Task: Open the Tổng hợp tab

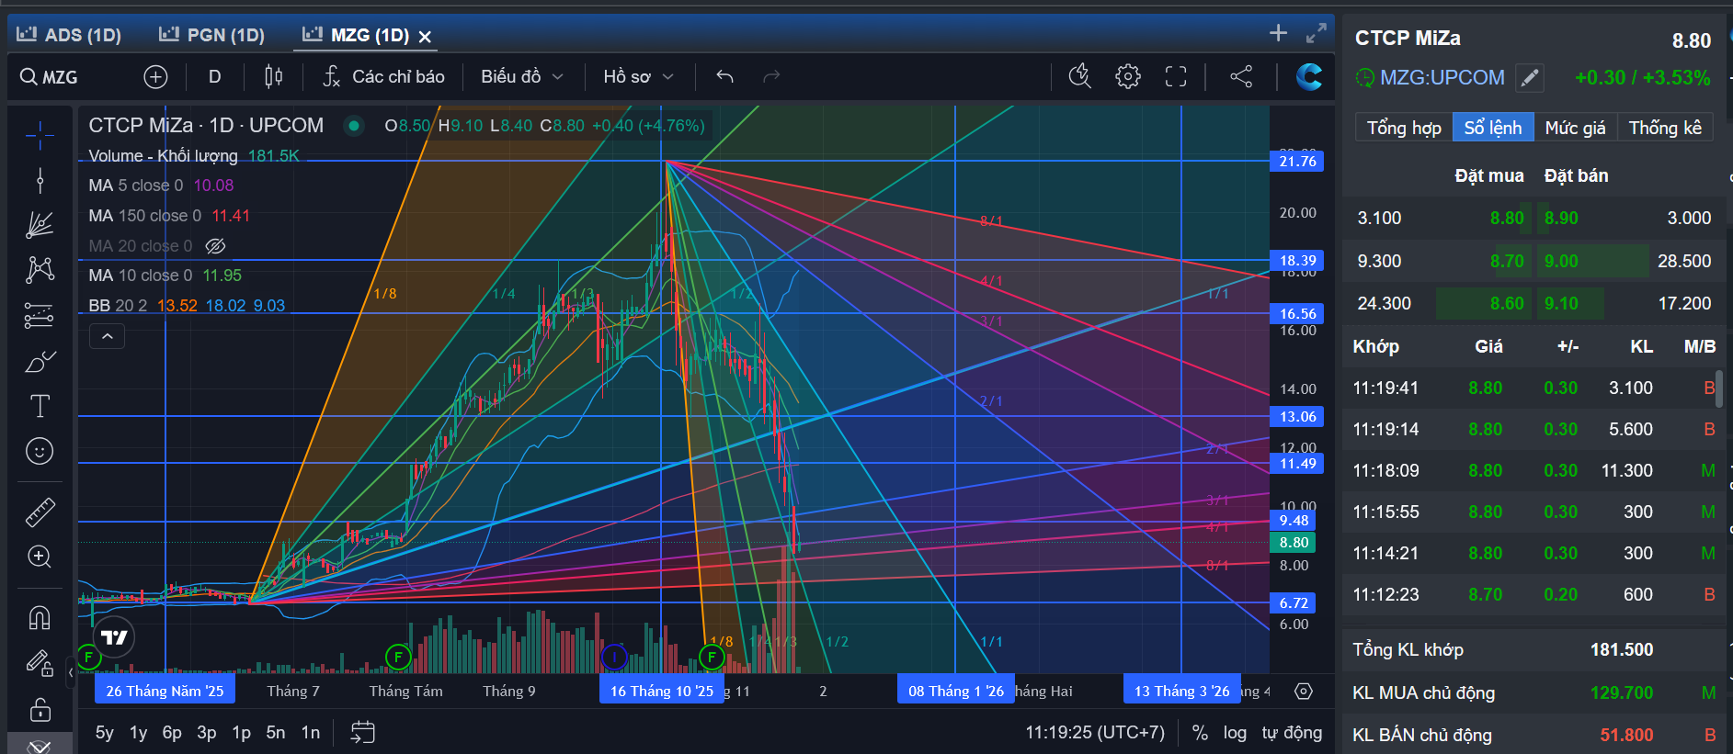Action: pos(1404,128)
